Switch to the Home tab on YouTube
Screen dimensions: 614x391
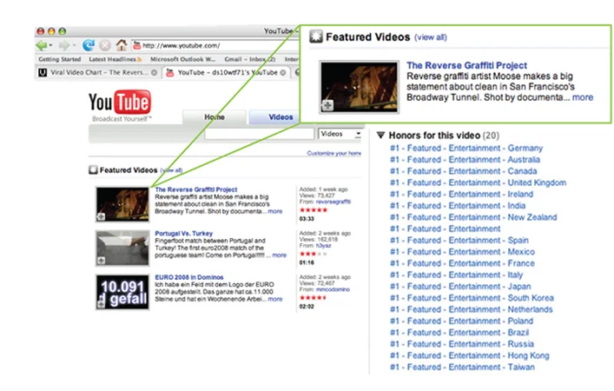215,116
